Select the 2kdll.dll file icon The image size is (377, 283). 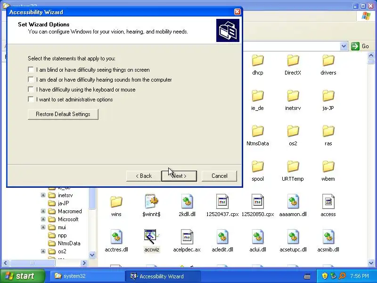(187, 201)
